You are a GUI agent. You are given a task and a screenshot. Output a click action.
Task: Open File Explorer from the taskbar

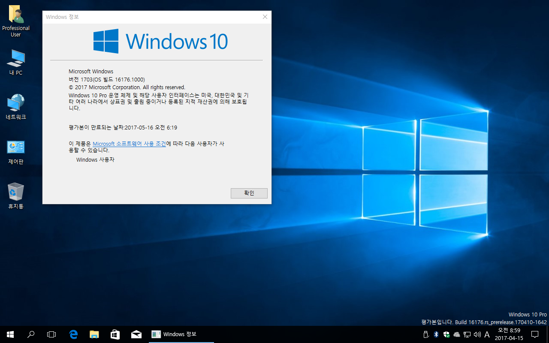[x=94, y=334]
